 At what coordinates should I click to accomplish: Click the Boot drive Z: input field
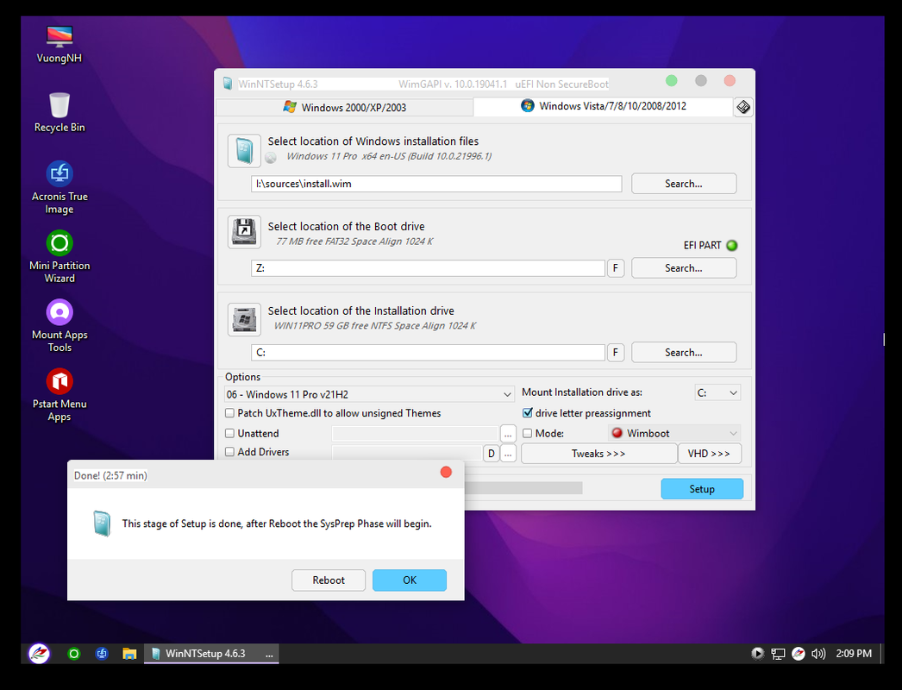point(428,268)
